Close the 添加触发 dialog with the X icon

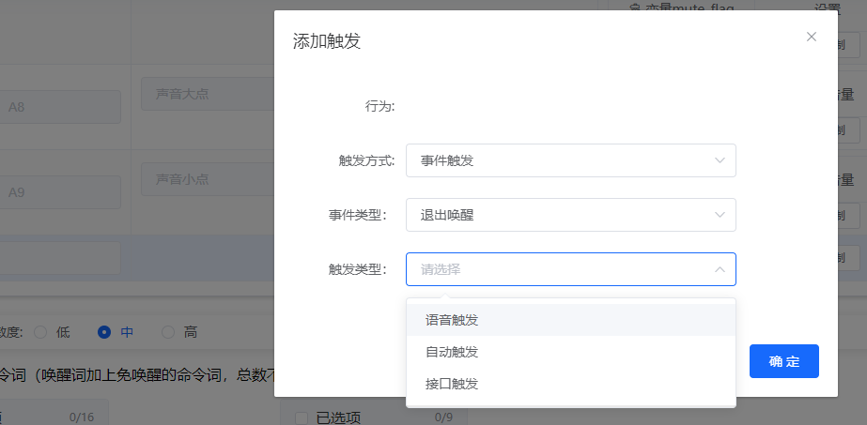coord(812,37)
